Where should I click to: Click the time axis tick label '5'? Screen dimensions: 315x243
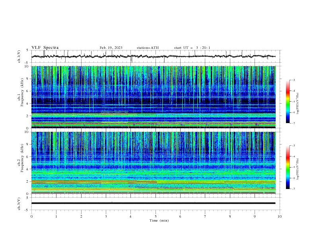[x=156, y=216]
